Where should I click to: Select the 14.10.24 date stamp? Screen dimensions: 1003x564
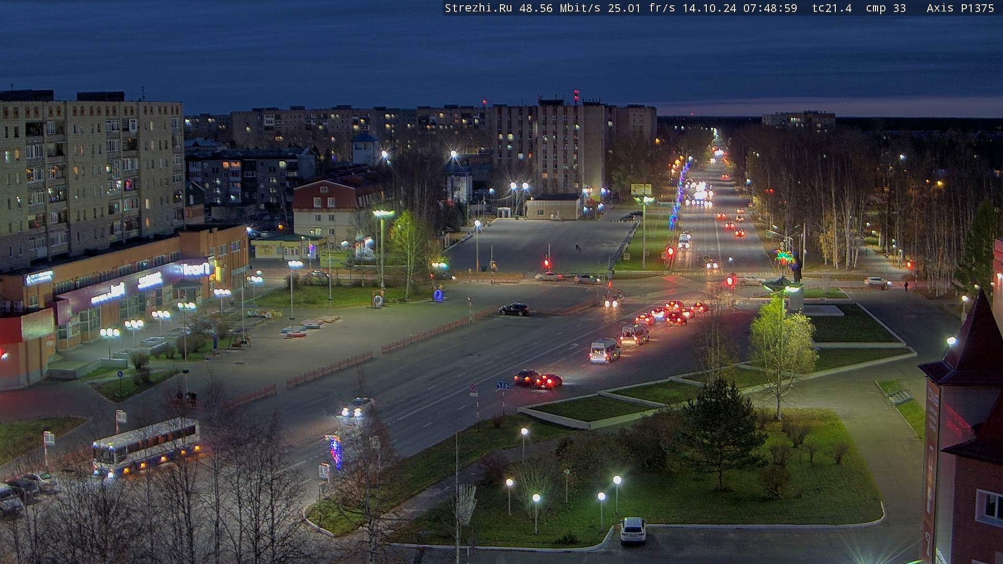(709, 8)
